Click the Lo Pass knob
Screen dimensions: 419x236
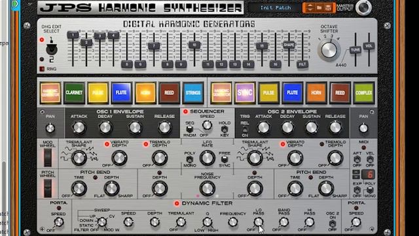258,222
